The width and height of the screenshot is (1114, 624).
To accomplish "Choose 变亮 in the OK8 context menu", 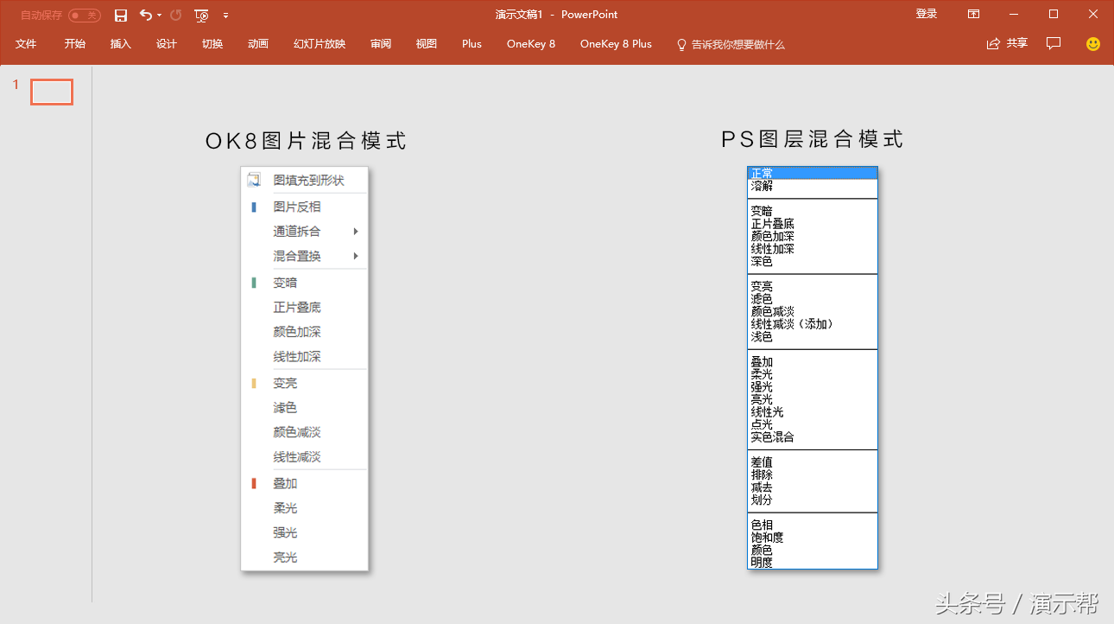I will pyautogui.click(x=305, y=383).
